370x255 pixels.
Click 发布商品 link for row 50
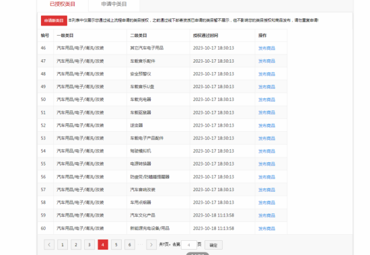266,100
